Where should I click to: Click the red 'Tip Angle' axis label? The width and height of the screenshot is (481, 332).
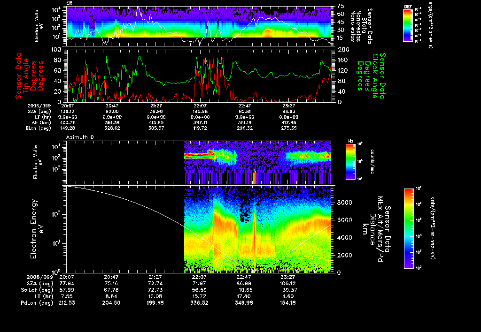[26, 76]
